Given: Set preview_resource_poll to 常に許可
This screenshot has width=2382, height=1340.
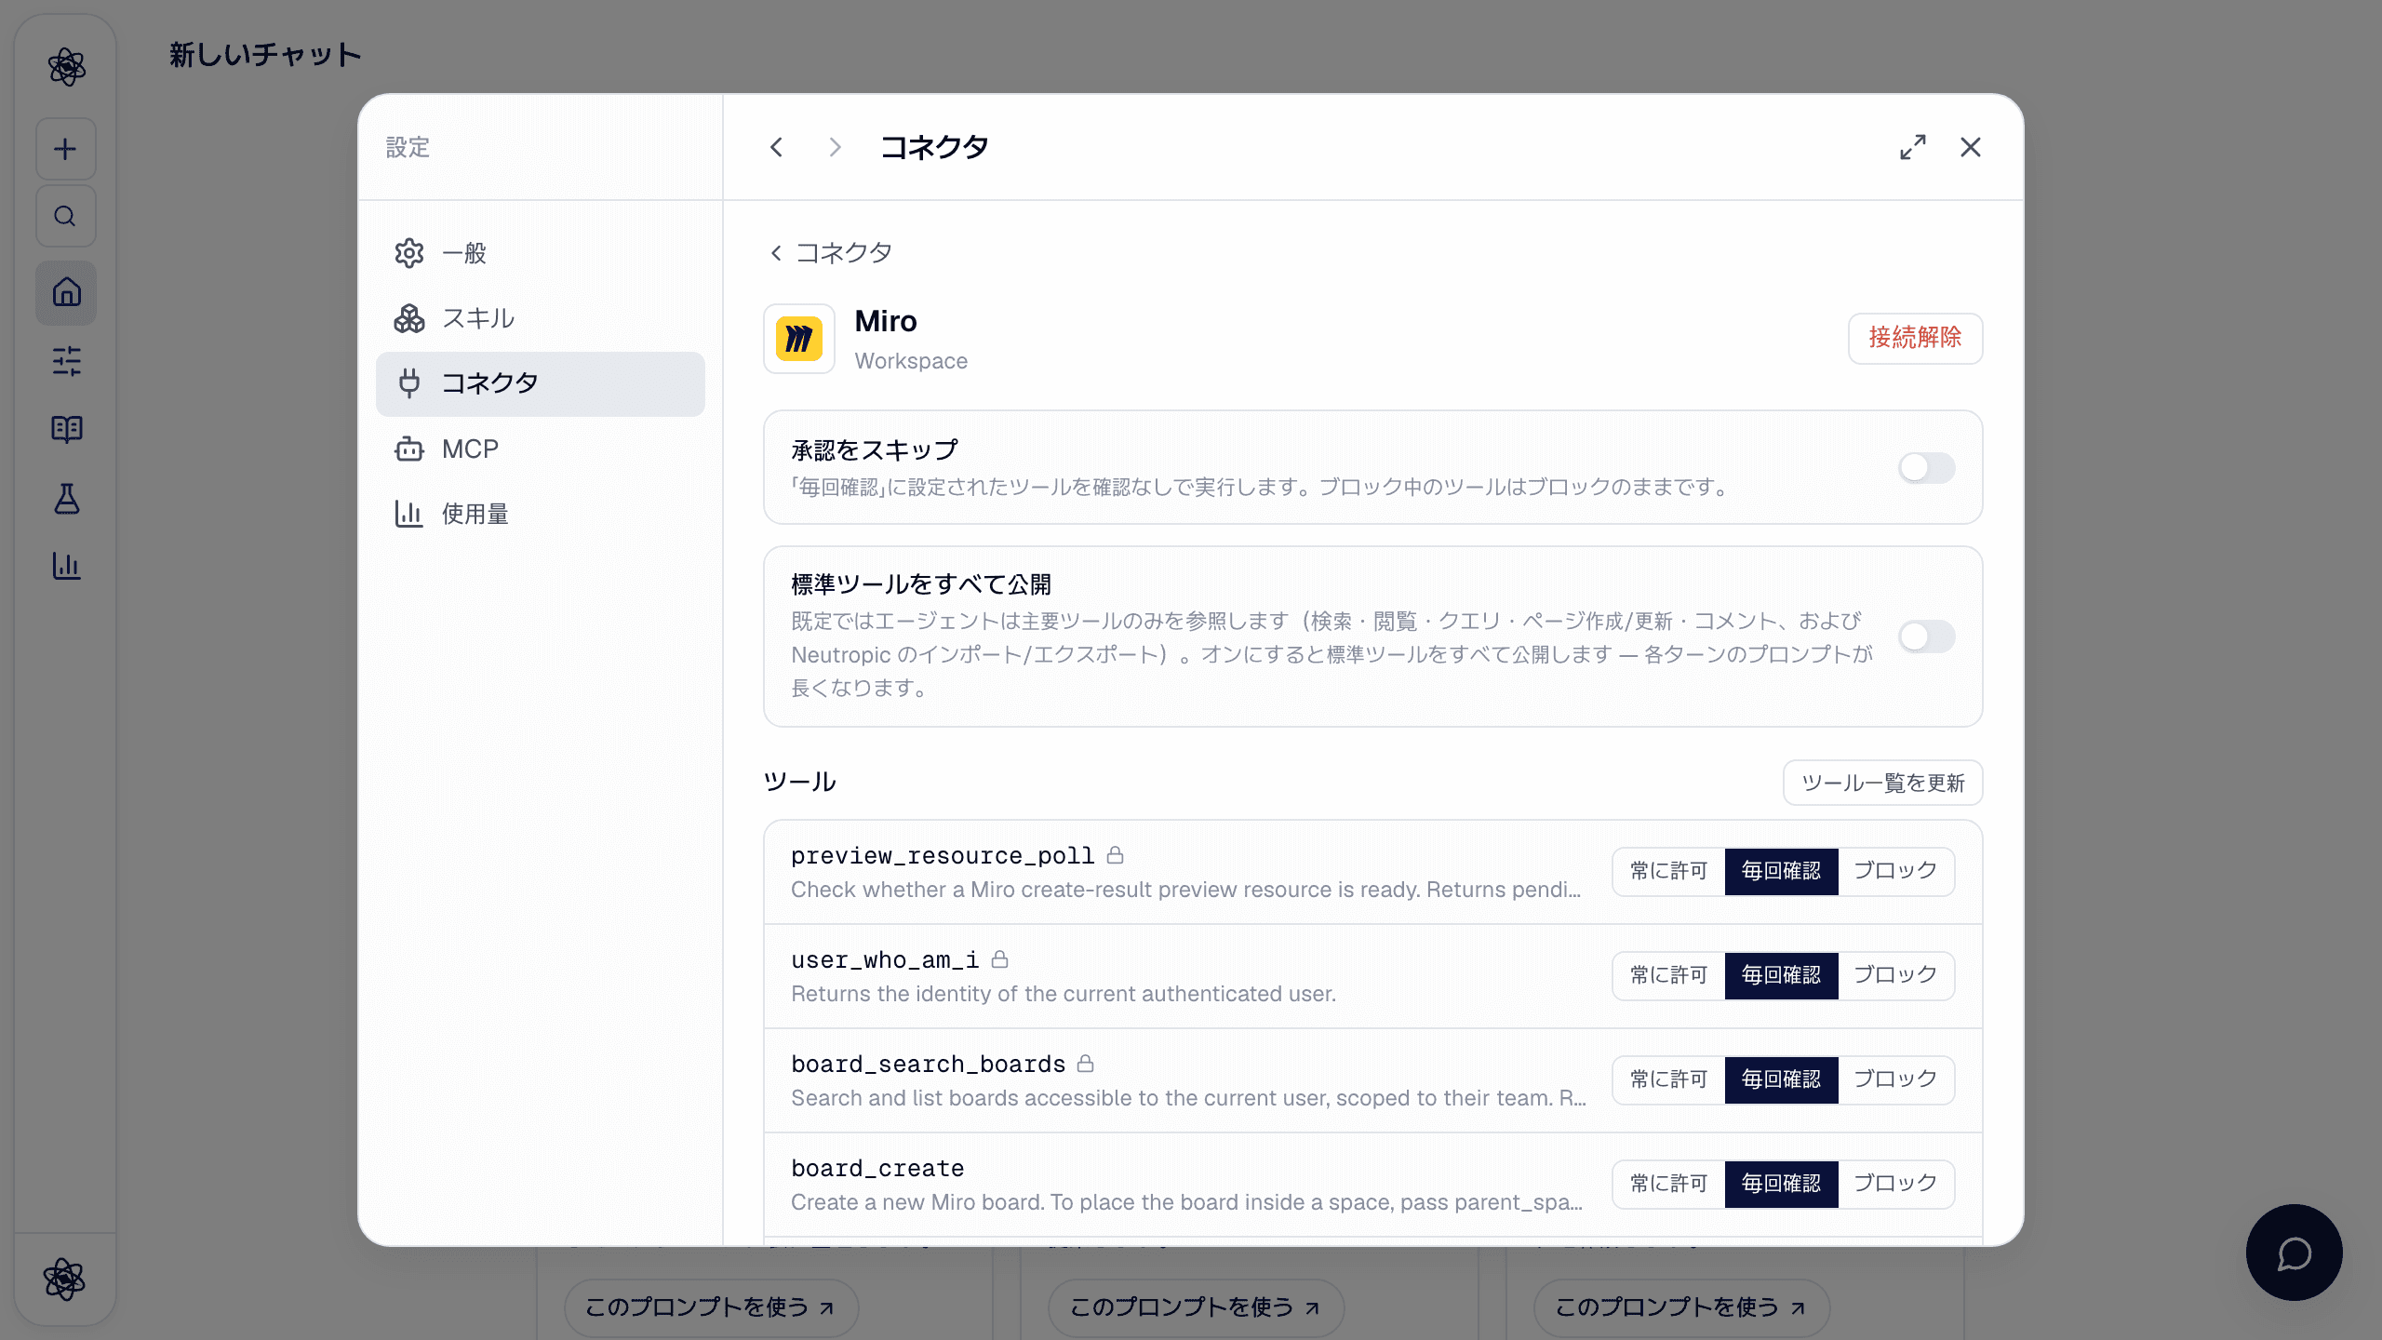Looking at the screenshot, I should [x=1669, y=871].
